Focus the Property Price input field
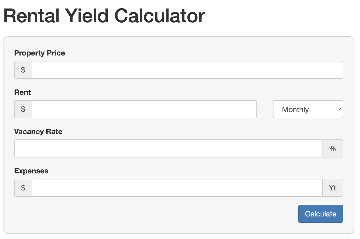 pos(187,70)
